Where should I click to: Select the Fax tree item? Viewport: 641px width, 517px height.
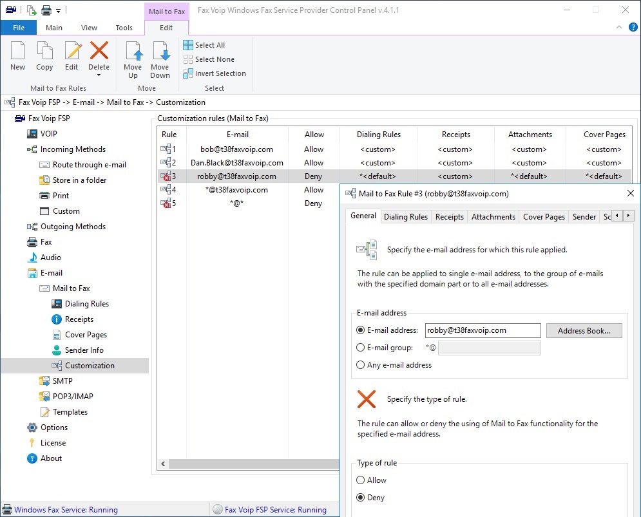40,242
